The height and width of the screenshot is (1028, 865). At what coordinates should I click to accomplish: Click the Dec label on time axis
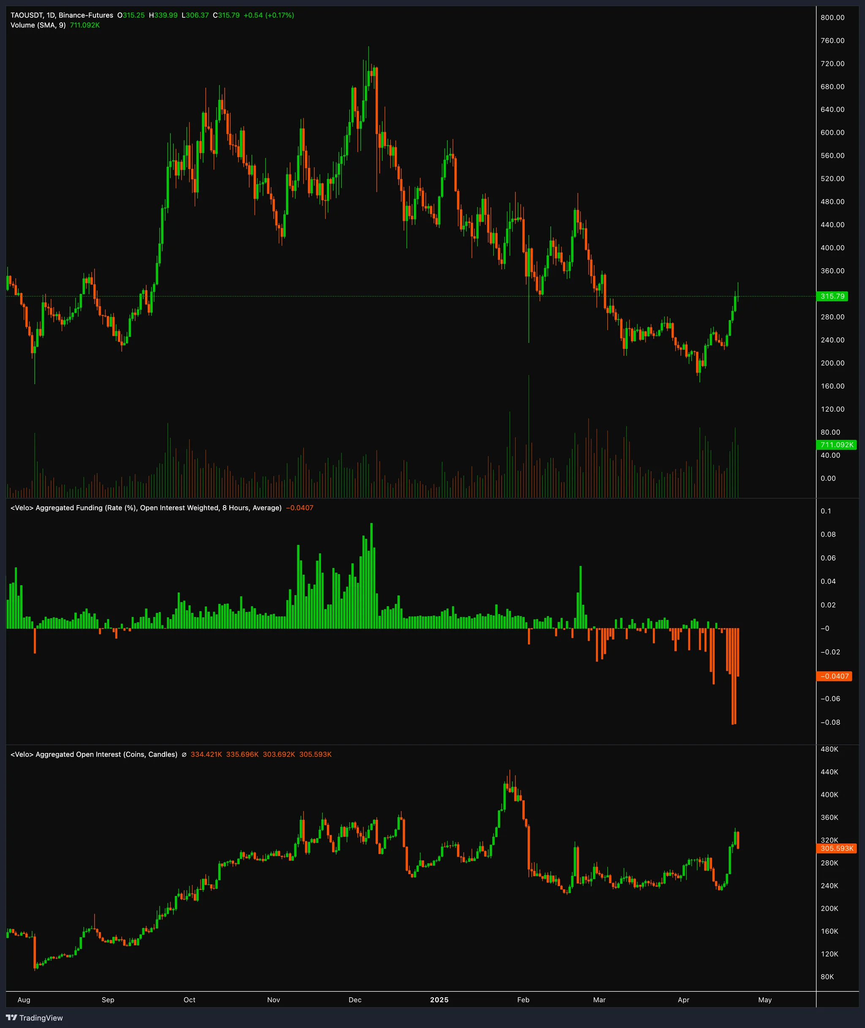coord(354,1000)
